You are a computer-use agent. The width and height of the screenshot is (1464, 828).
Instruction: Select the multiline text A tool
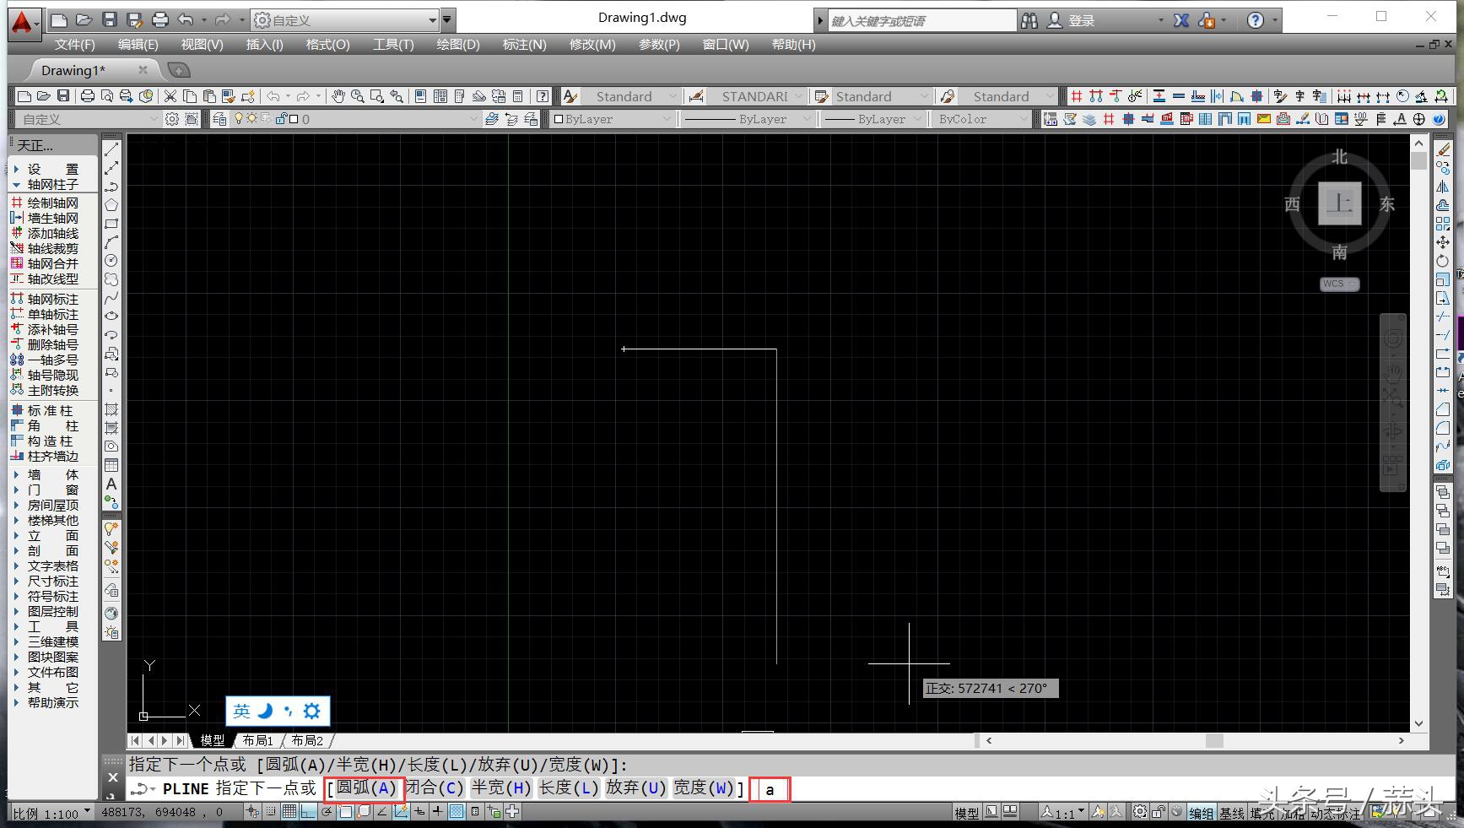[x=111, y=484]
